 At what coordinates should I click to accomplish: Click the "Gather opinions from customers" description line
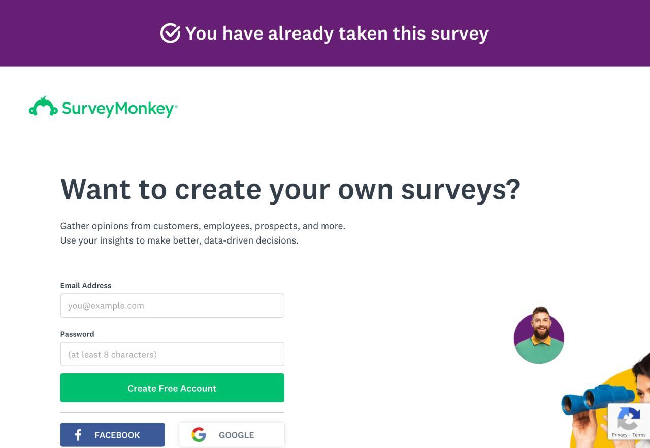click(x=203, y=226)
